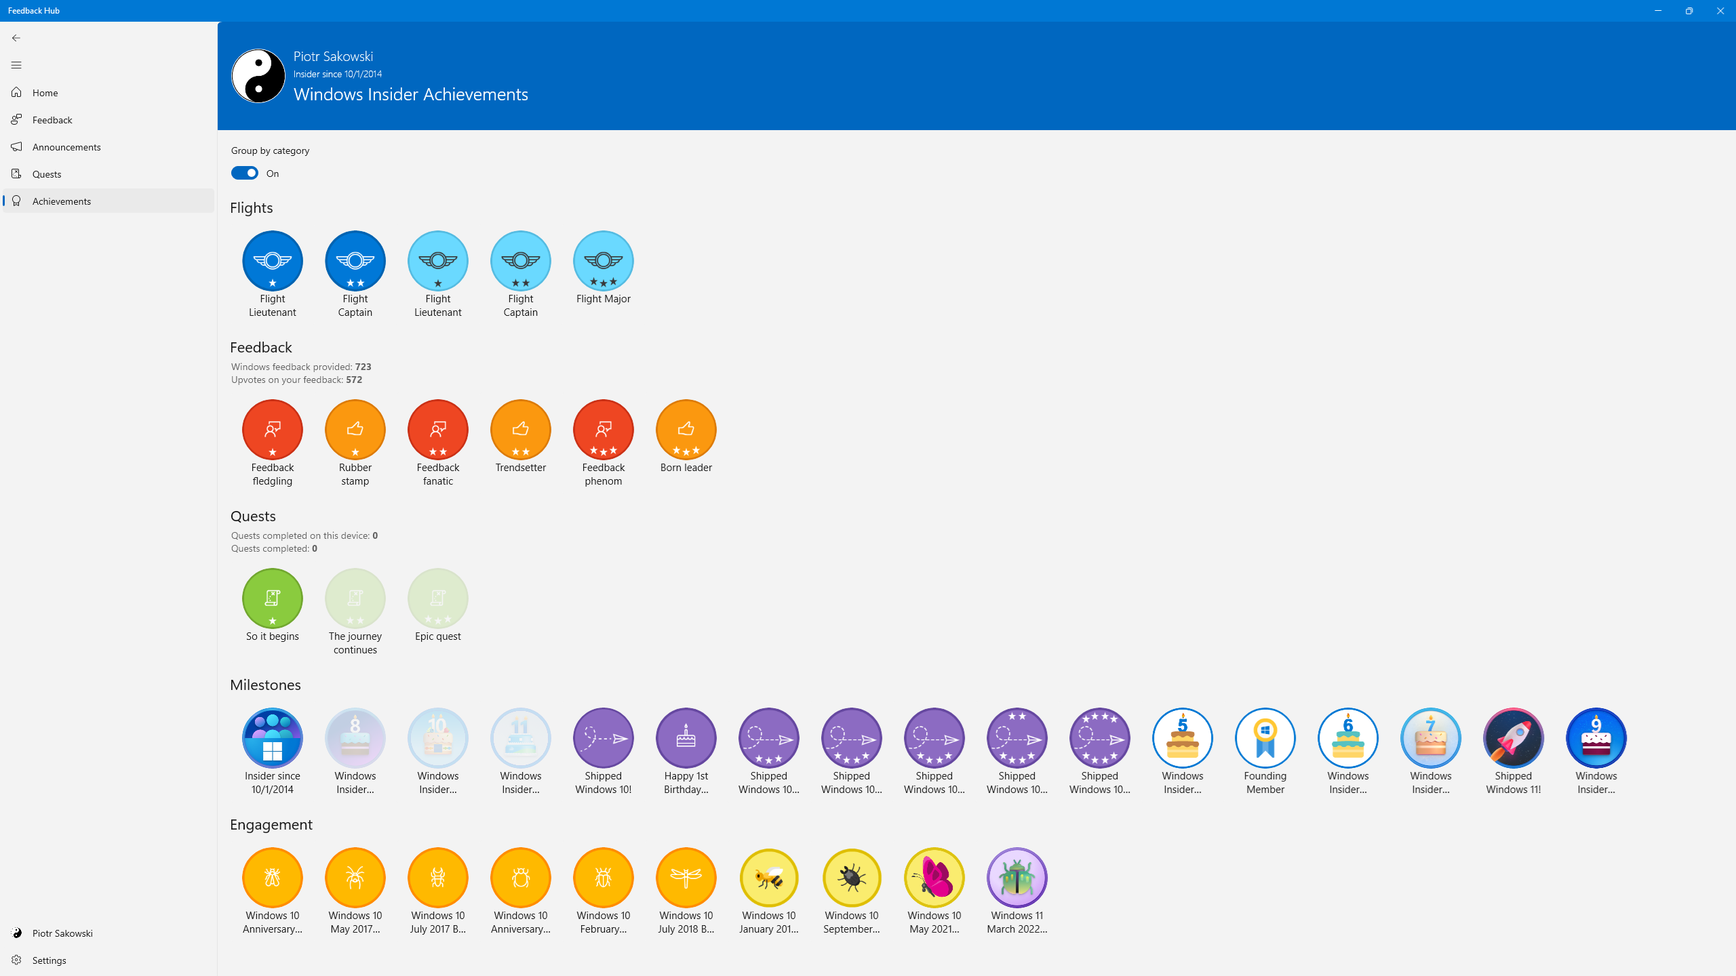Screen dimensions: 1736x976
Task: Open the hamburger navigation menu
Action: click(16, 65)
